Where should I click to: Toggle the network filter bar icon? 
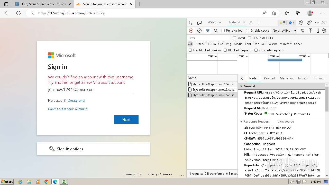[208, 31]
